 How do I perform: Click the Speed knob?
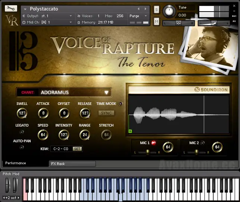pos(43,135)
